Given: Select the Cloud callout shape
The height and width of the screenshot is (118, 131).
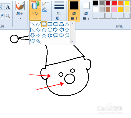Looking at the screenshot, I should tap(67, 36).
